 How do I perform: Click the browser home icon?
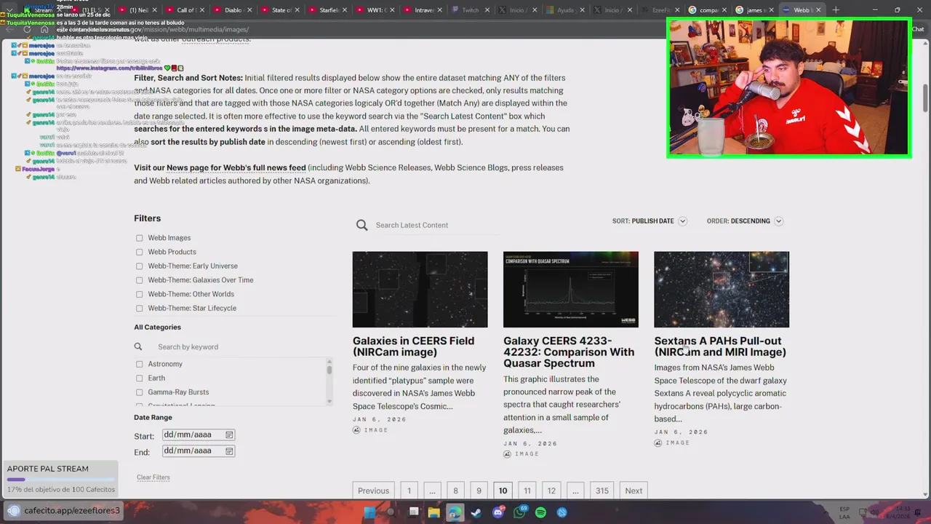point(44,30)
